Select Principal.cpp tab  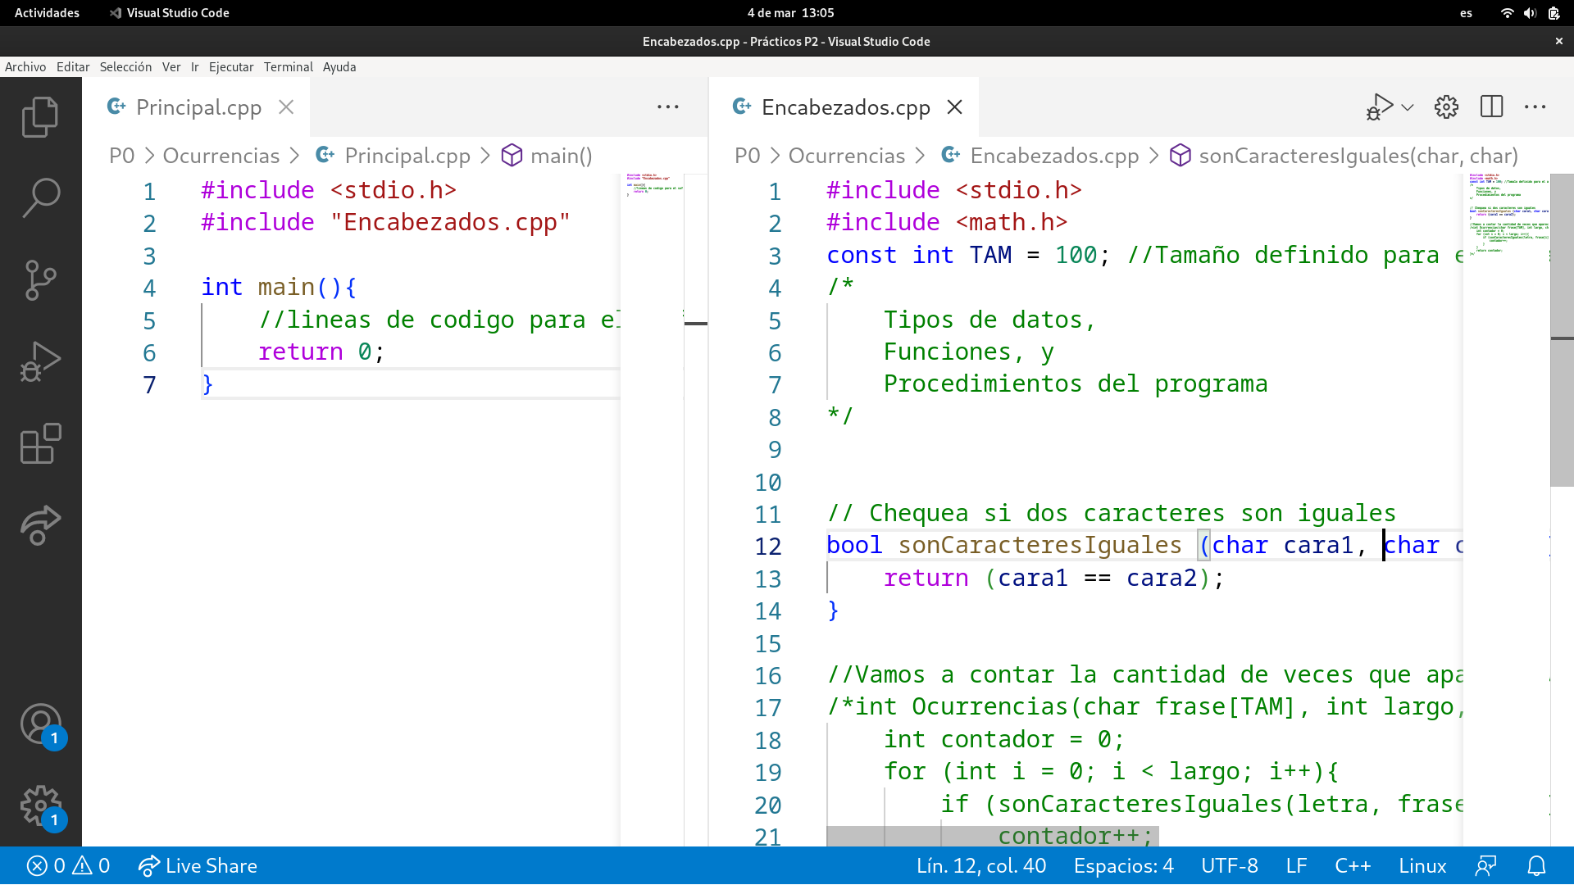(198, 107)
